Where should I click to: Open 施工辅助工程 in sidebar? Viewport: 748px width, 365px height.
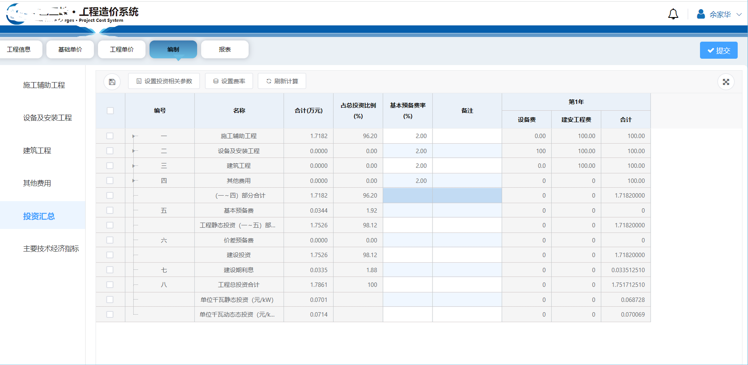[x=44, y=85]
